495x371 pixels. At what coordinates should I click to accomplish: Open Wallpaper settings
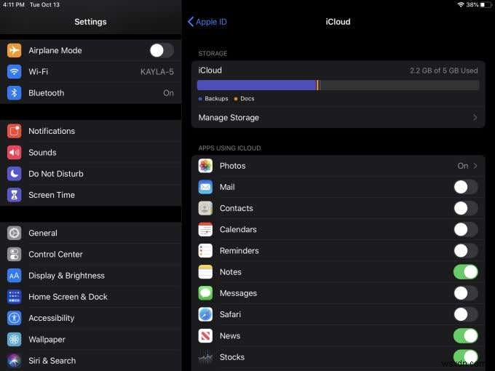(x=90, y=340)
